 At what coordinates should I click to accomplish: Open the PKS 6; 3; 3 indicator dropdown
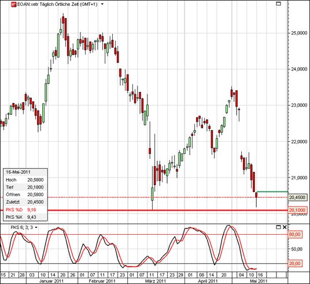pos(36,227)
